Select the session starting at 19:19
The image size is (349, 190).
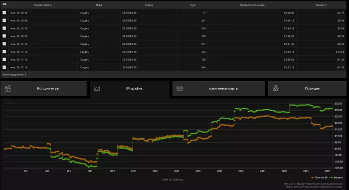(19, 28)
